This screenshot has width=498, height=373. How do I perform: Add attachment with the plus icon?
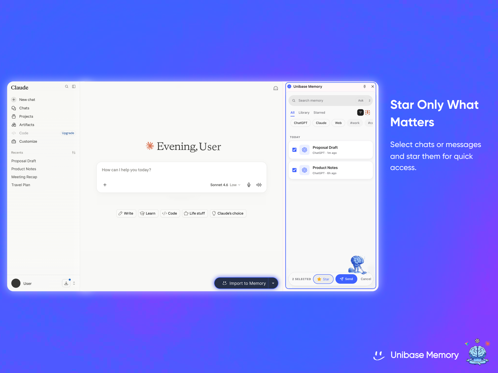click(x=105, y=185)
